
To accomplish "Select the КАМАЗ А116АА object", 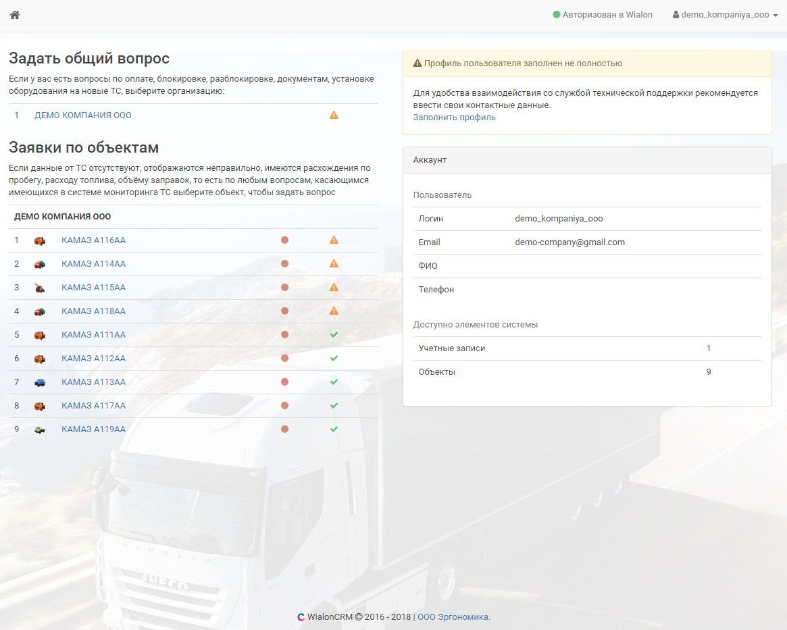I will (93, 240).
